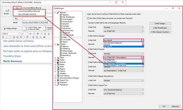Click the Lead Tracking icon in settings tree
Screen dimensions: 183x110
click(x=58, y=76)
